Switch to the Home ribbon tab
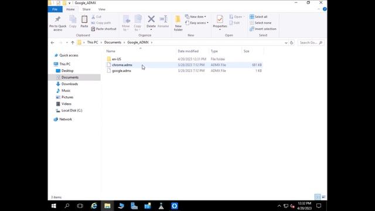This screenshot has height=211, width=375. tap(70, 9)
